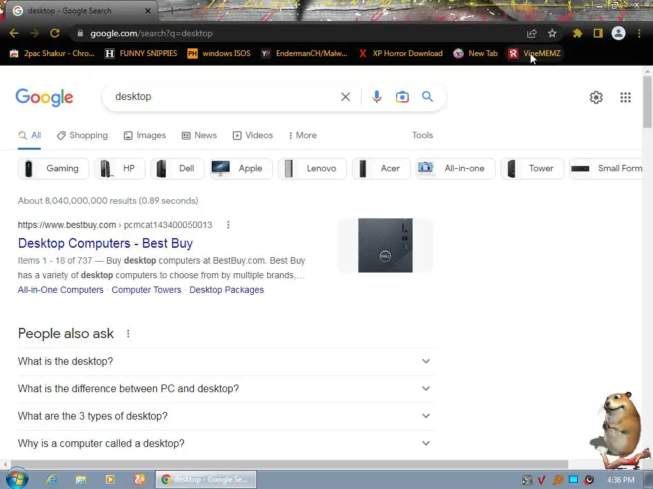
Task: Click the horizontal page scrollbar
Action: (x=289, y=464)
